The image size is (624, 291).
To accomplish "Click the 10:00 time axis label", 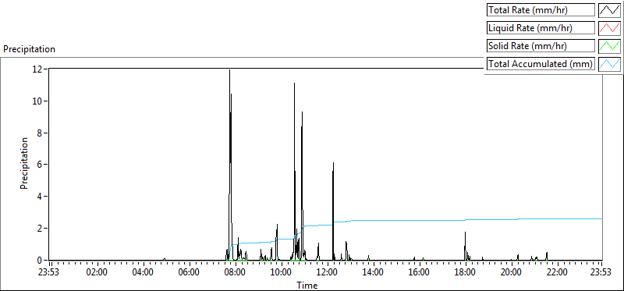I will (x=282, y=273).
